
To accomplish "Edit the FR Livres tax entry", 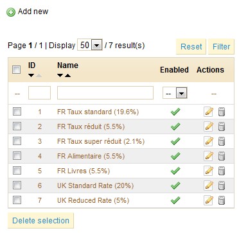I will (208, 171).
